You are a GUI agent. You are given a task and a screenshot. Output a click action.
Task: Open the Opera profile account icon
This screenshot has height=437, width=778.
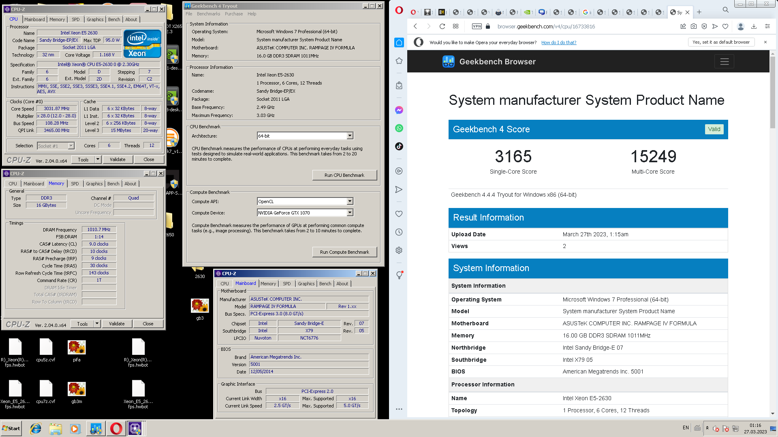click(x=741, y=26)
